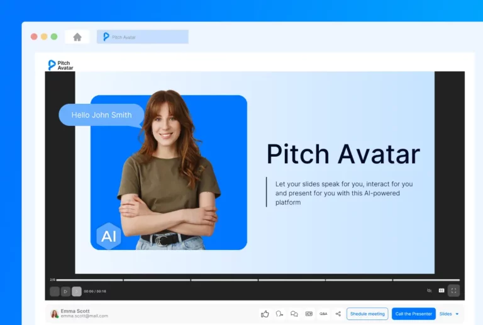Toggle closed captions (CC)
This screenshot has width=483, height=325.
[x=441, y=290]
